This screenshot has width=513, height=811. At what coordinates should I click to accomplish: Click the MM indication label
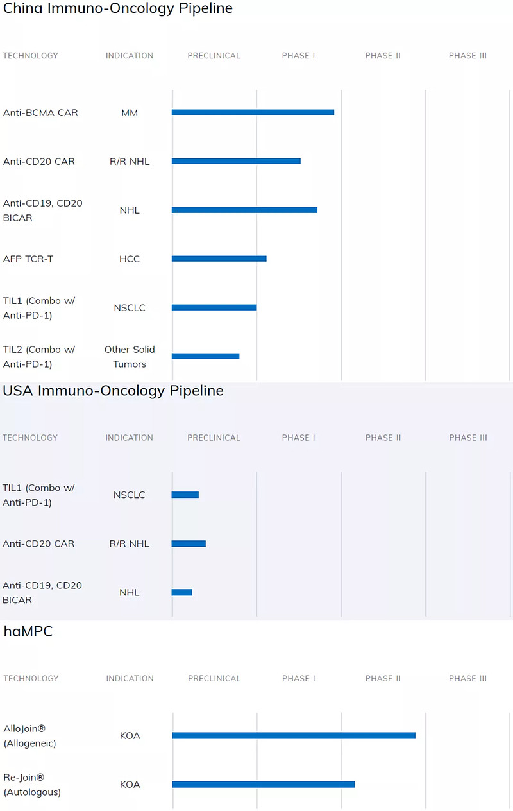tap(130, 113)
